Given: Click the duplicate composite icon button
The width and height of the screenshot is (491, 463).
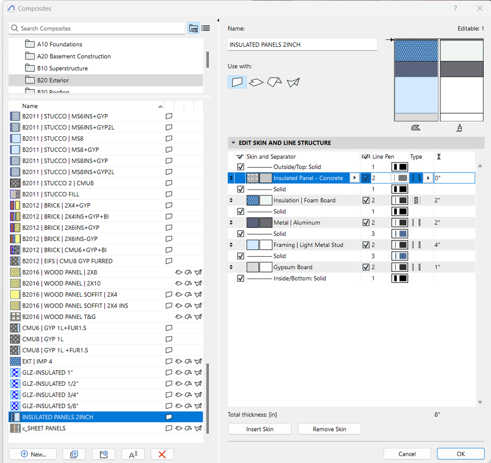Looking at the screenshot, I should pos(74,454).
